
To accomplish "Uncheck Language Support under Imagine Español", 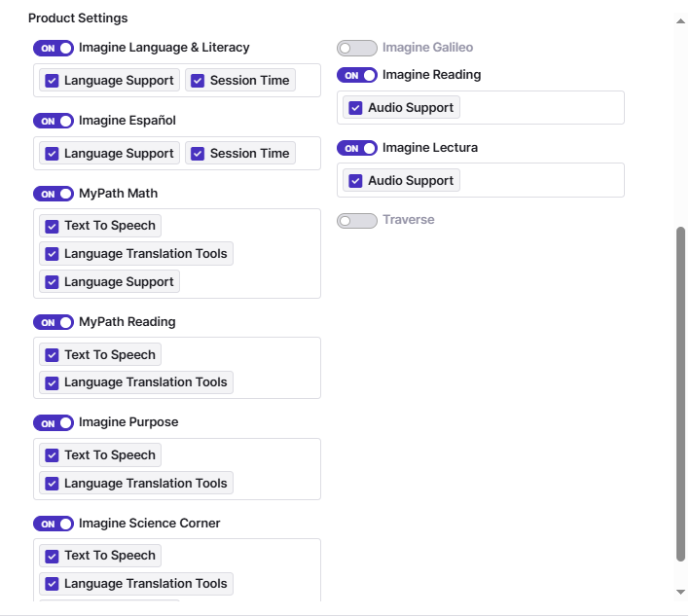I will (52, 154).
